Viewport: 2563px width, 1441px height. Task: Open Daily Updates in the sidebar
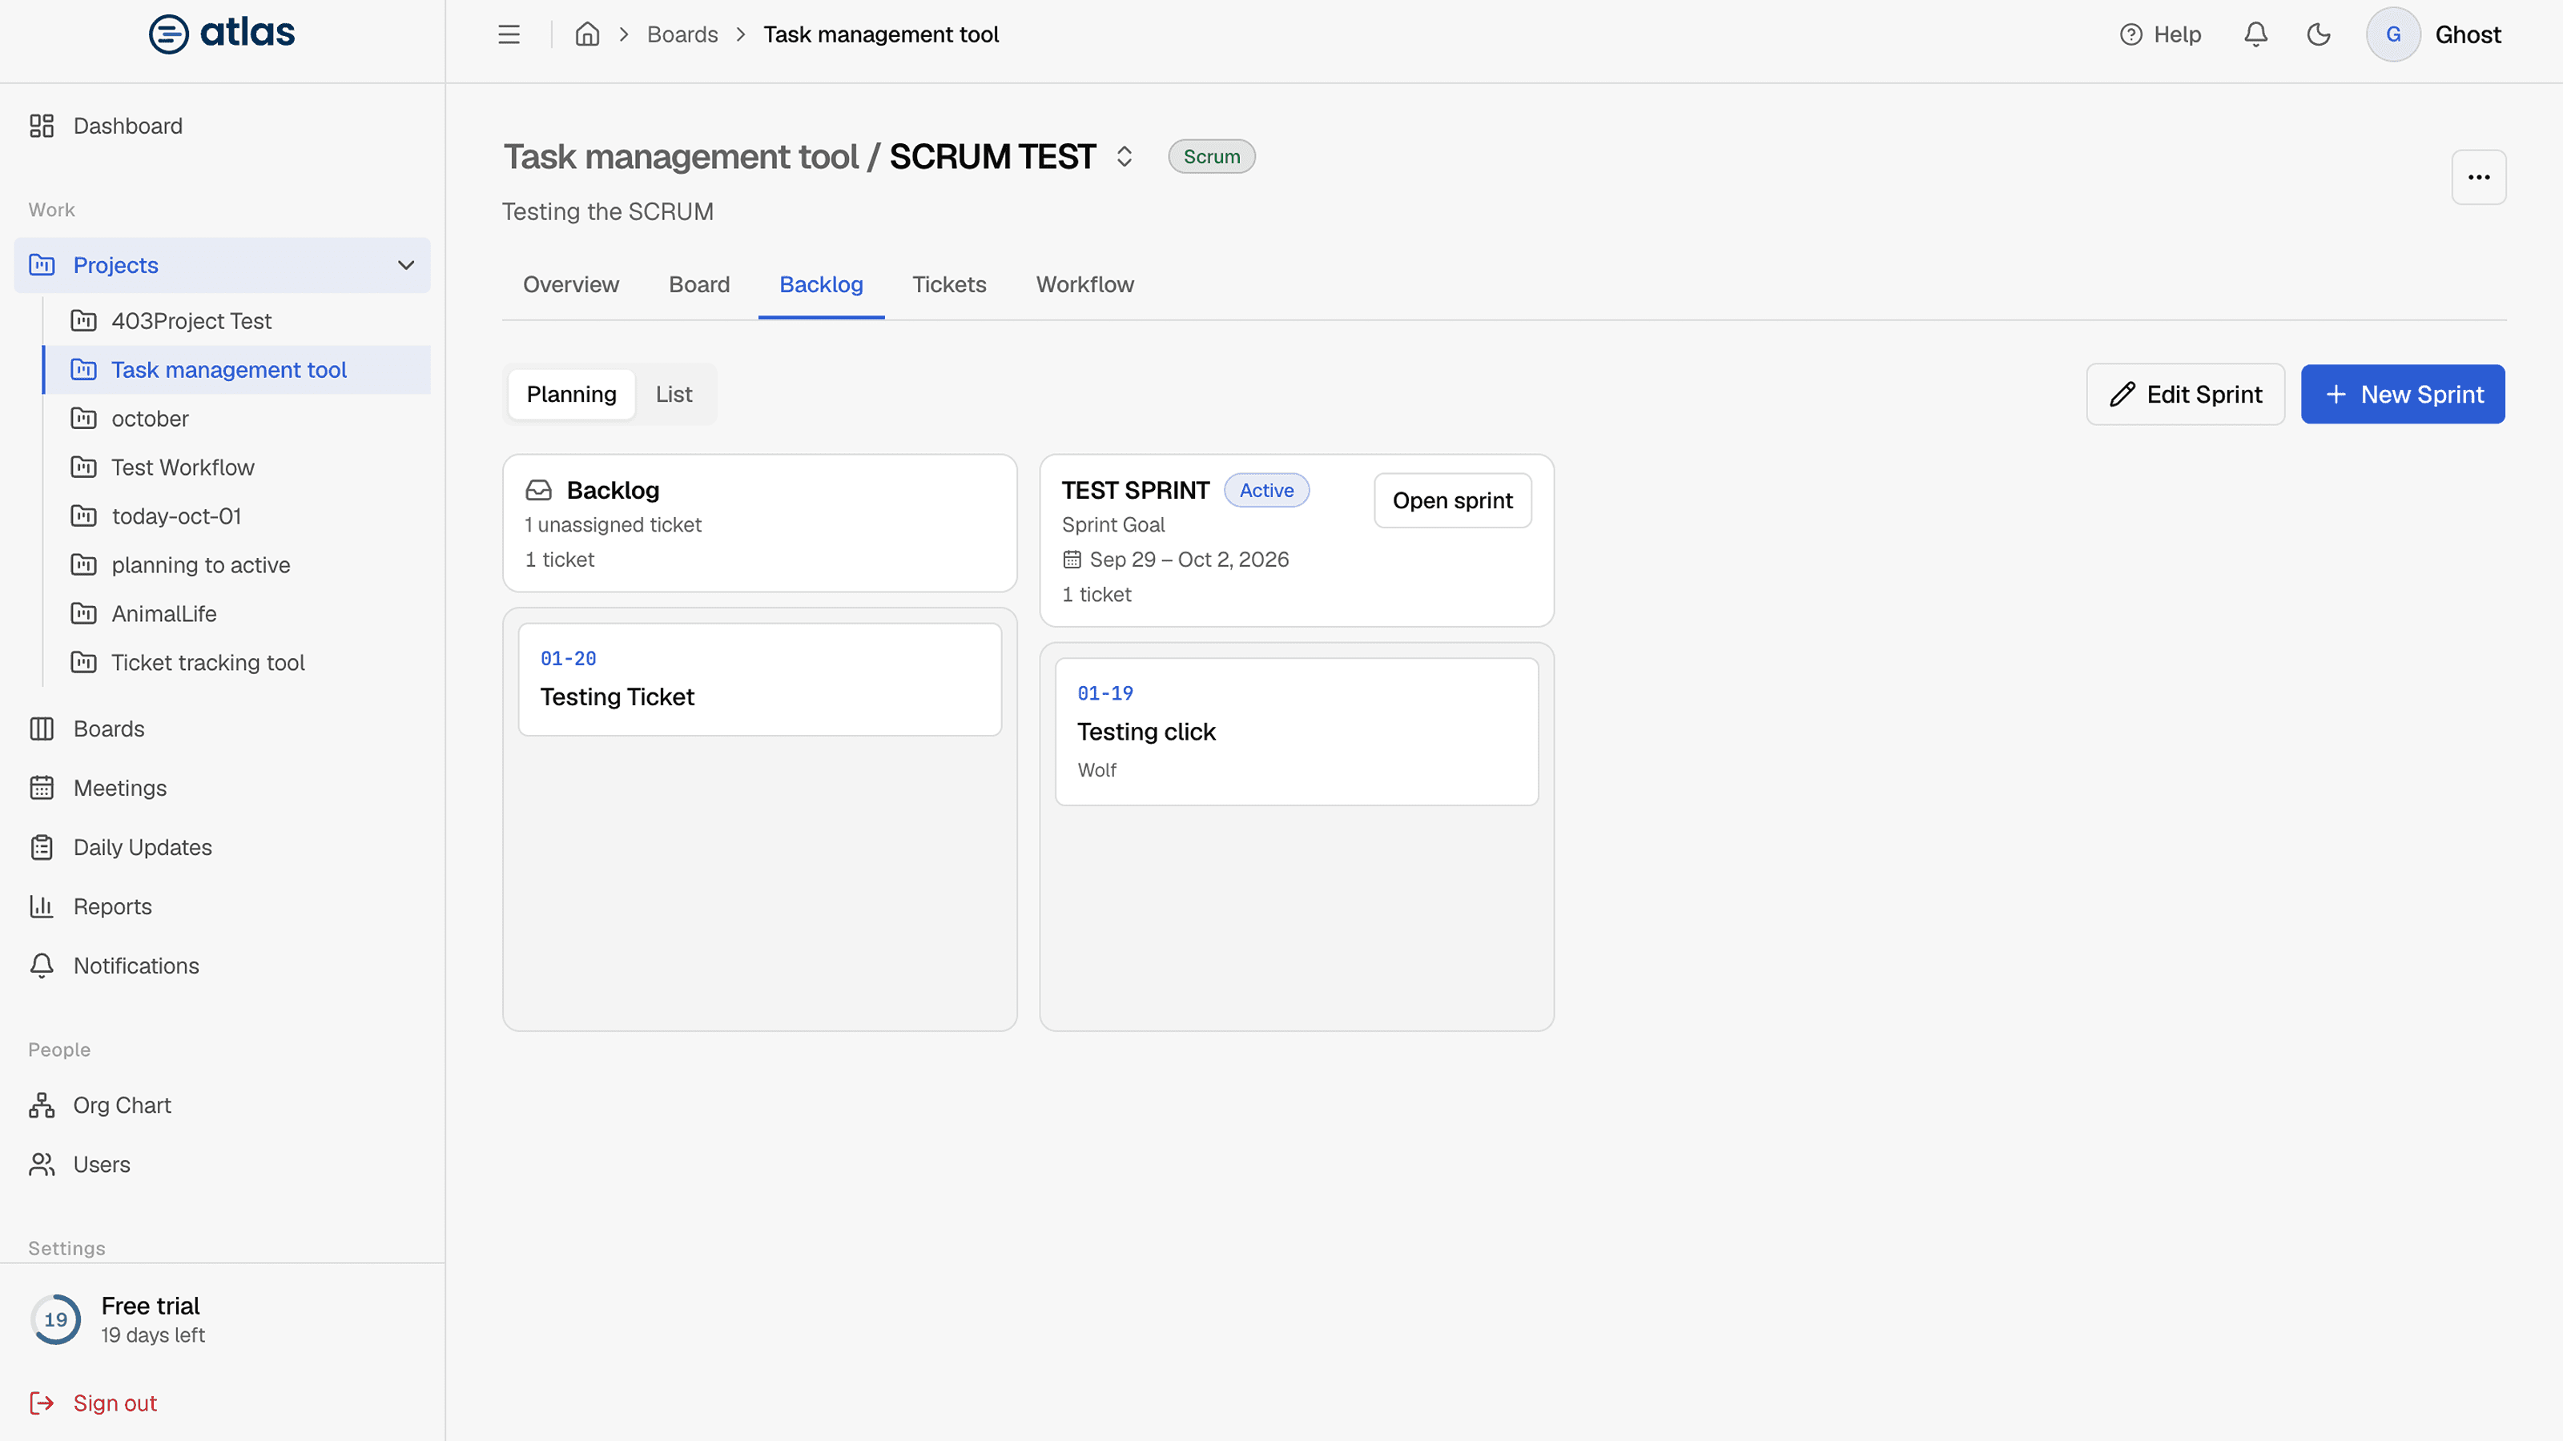(x=222, y=847)
